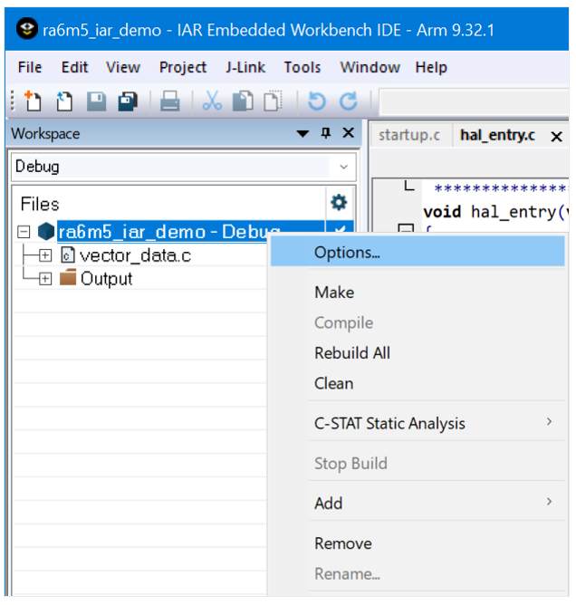Screen dimensions: 576x605
Task: Open the Add submenu arrow
Action: pyautogui.click(x=549, y=502)
